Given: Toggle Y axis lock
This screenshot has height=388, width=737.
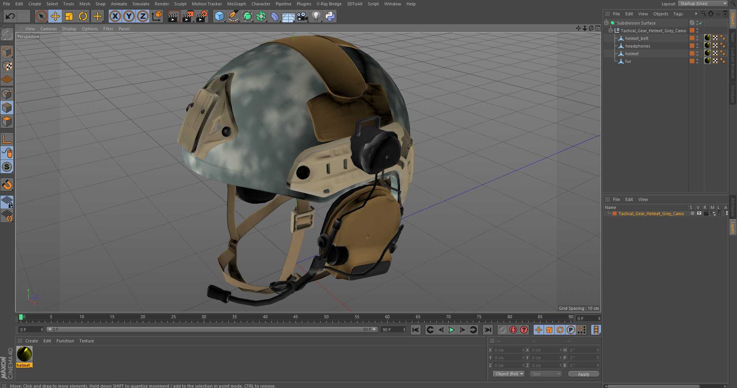Looking at the screenshot, I should click(x=129, y=16).
